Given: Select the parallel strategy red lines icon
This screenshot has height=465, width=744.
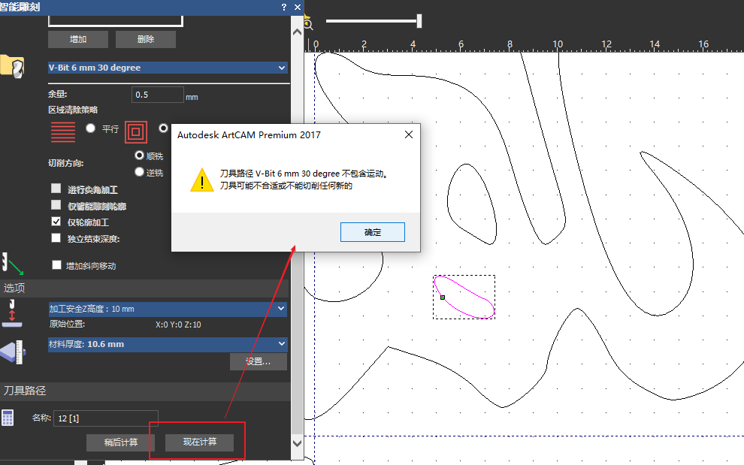Looking at the screenshot, I should tap(62, 132).
